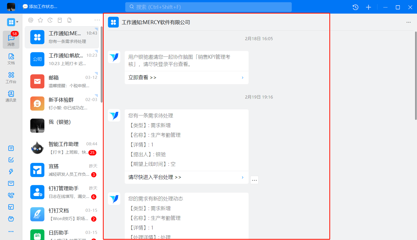This screenshot has height=240, width=417.
Task: Open the 新手体验群 group chat
Action: 62,104
